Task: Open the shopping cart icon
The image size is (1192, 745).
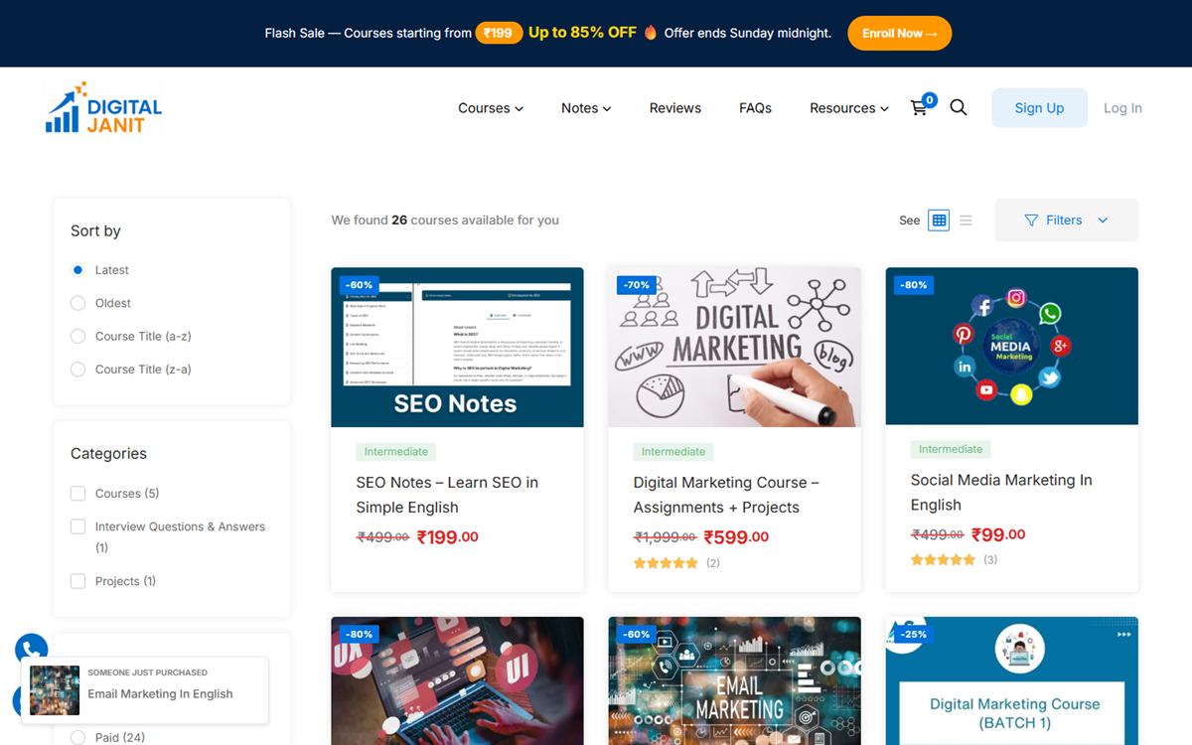Action: coord(919,108)
